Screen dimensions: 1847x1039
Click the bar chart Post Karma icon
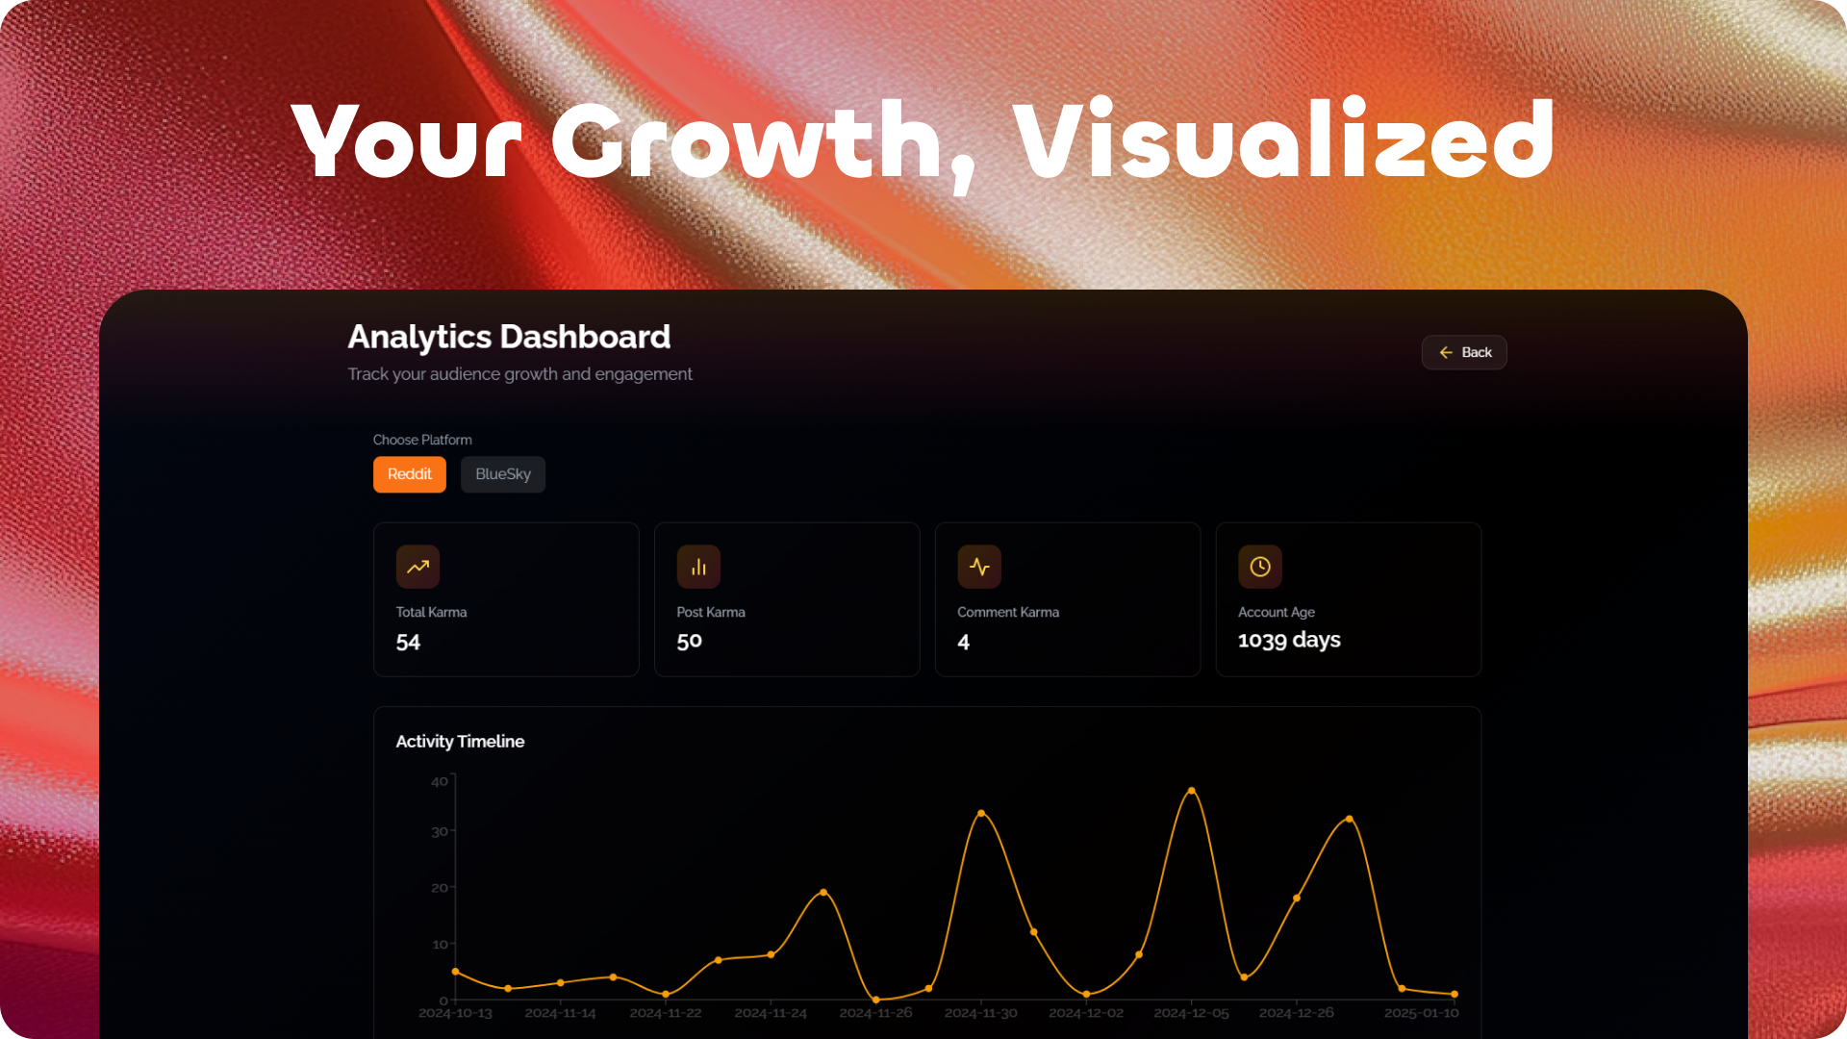coord(698,567)
